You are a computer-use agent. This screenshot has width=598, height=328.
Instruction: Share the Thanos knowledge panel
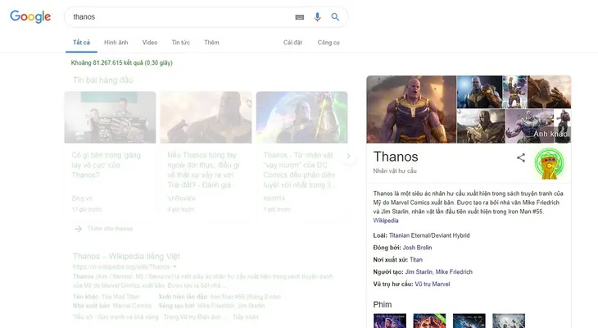coord(521,157)
